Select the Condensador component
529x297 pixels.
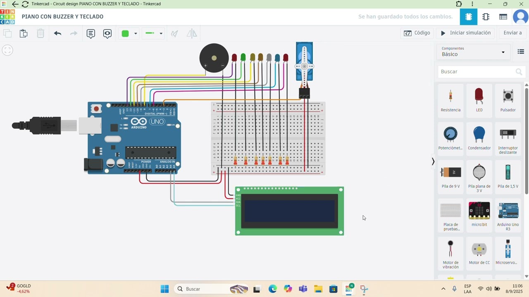pos(479,138)
